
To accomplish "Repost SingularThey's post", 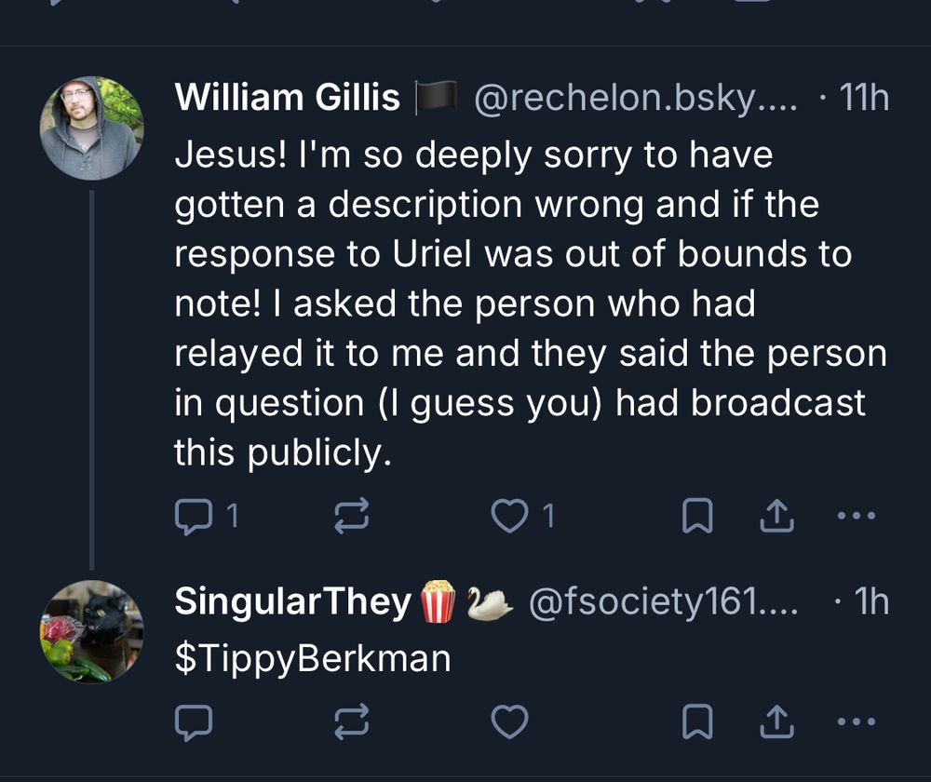I will pos(346,717).
